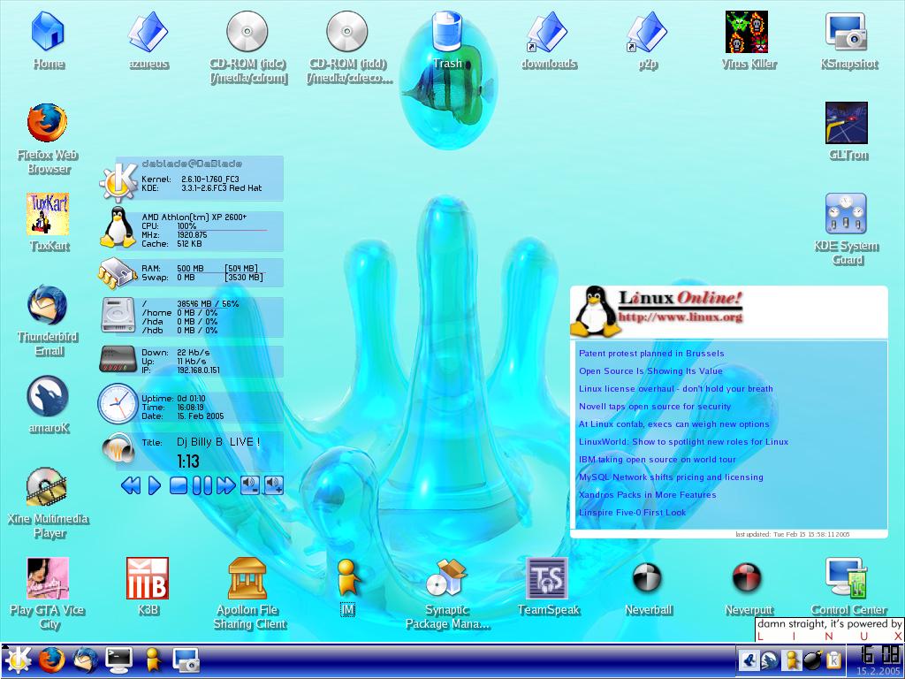Launch amaroK music player icon

pos(48,396)
